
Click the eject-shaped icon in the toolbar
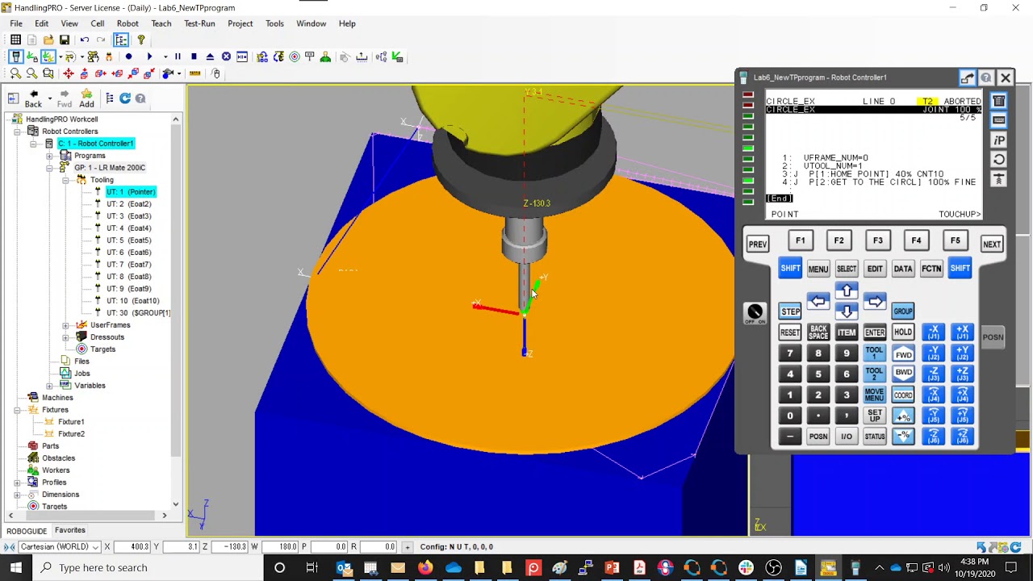[x=210, y=56]
